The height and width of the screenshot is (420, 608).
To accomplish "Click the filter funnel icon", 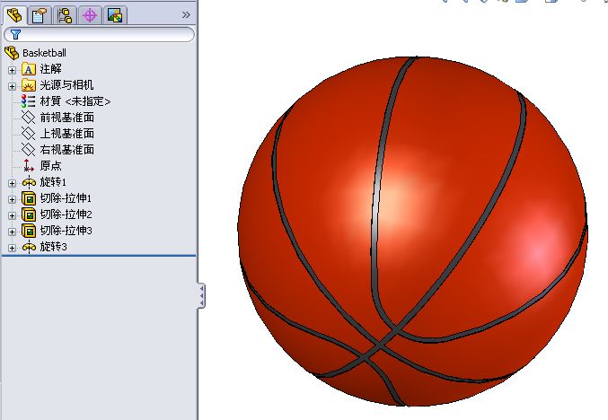I will click(15, 34).
